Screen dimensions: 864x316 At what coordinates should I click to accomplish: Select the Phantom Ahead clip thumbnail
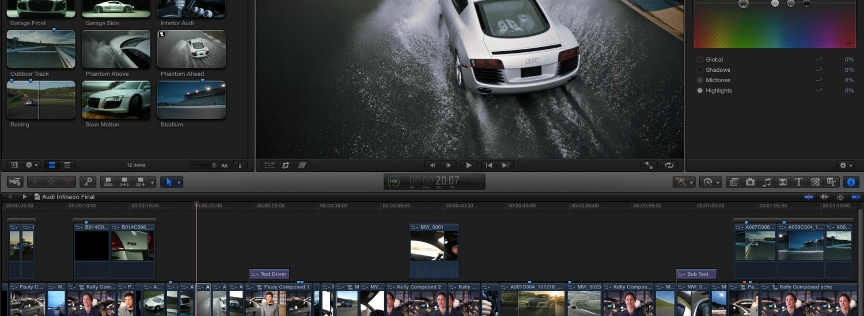point(191,50)
